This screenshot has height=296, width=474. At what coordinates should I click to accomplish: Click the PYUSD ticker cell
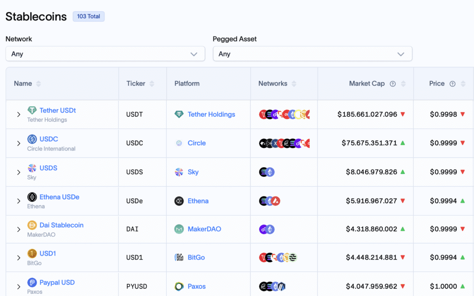(x=137, y=286)
